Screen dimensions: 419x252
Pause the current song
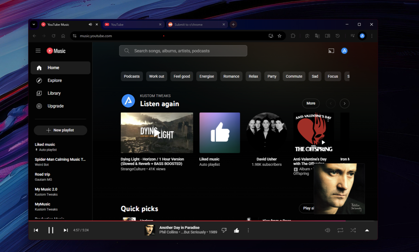tap(51, 230)
